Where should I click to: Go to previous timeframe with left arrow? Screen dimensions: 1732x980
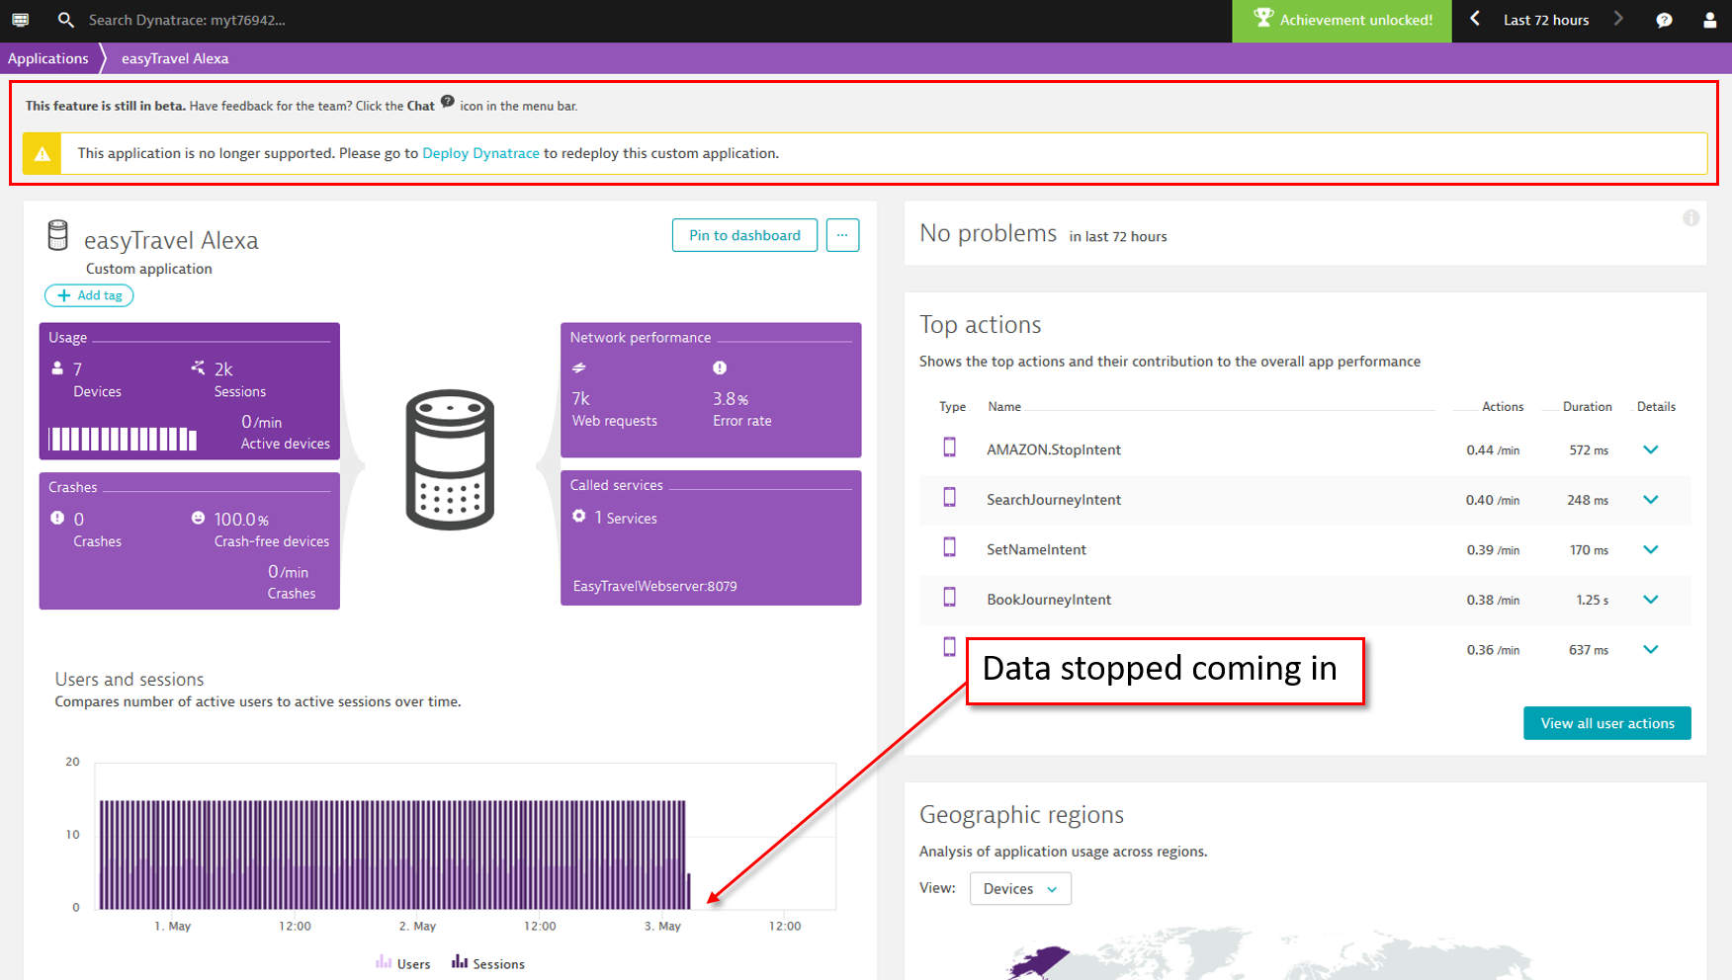[1474, 19]
